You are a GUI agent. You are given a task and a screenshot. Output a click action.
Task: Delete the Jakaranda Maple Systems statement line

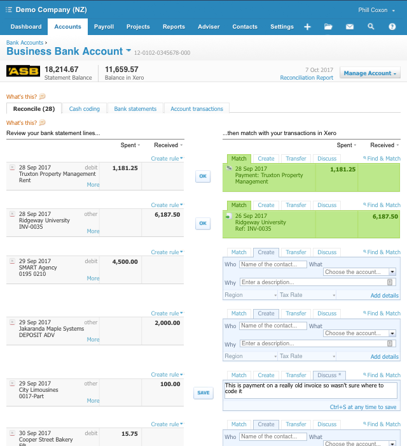click(12, 322)
